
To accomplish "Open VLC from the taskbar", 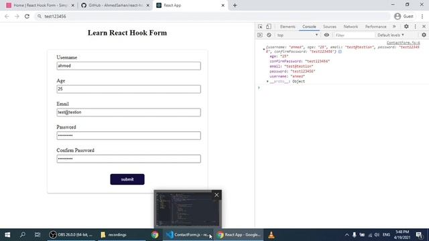I will point(271,235).
